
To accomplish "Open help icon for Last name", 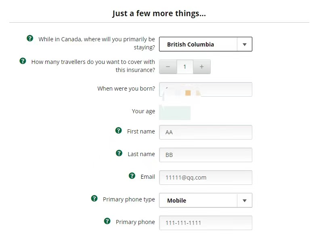I will click(x=119, y=153).
